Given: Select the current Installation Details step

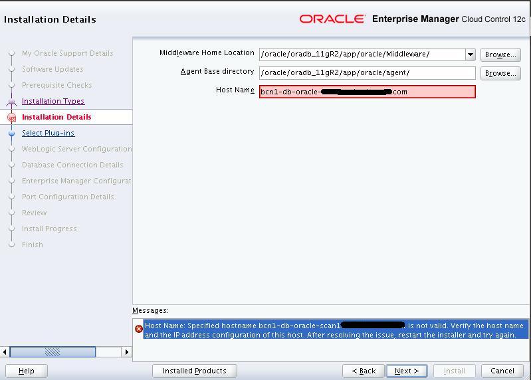Looking at the screenshot, I should pyautogui.click(x=56, y=117).
